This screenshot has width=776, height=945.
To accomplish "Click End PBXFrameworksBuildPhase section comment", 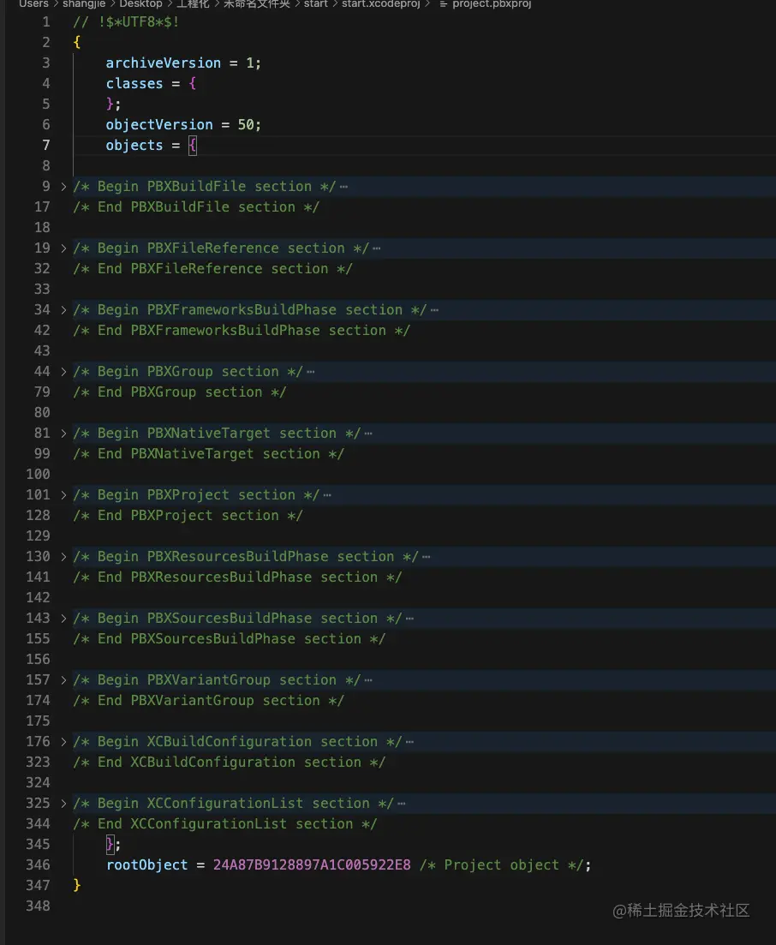I will click(x=242, y=330).
